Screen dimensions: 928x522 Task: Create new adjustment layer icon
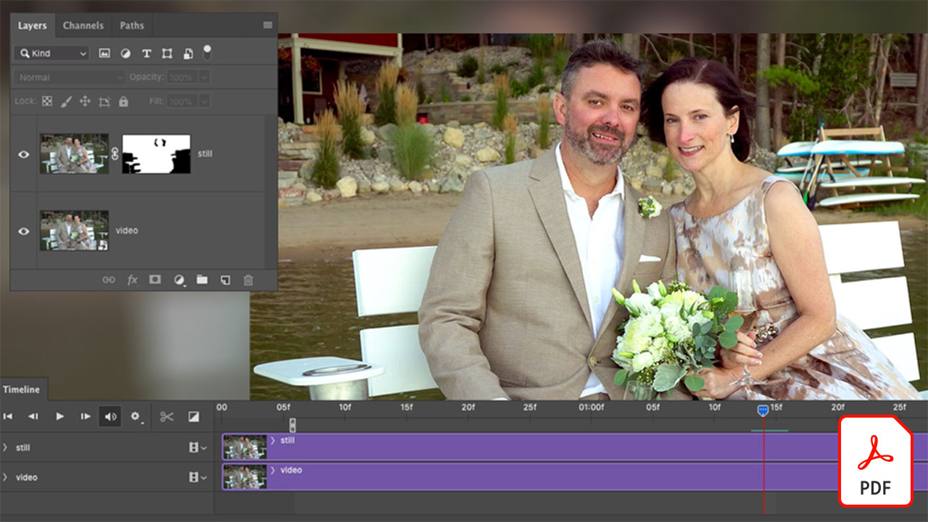pyautogui.click(x=178, y=280)
